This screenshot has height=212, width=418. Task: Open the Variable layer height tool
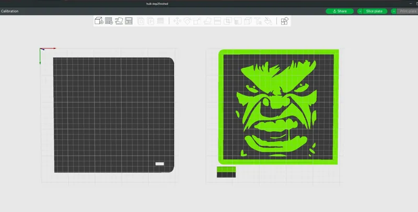[x=160, y=21]
